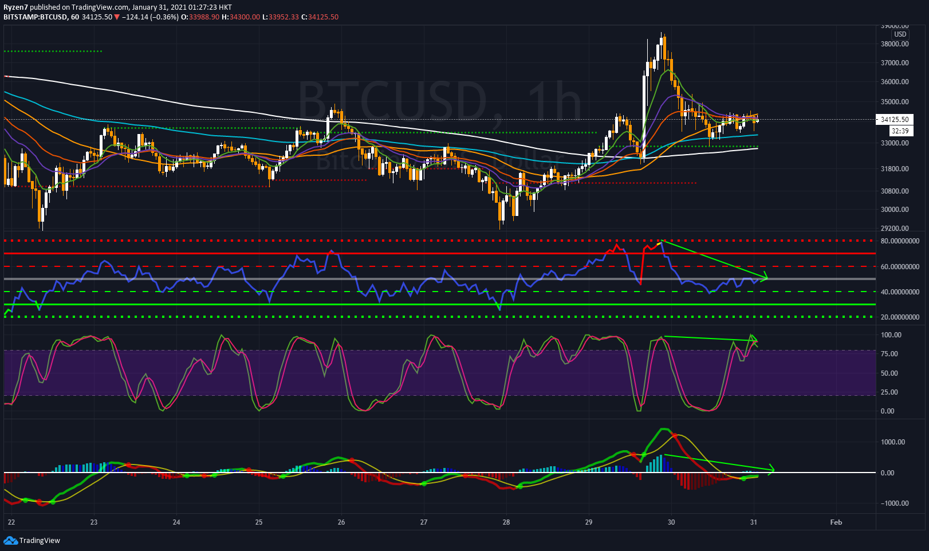The width and height of the screenshot is (929, 551).
Task: Click the 36000.00 price axis label
Action: (895, 82)
